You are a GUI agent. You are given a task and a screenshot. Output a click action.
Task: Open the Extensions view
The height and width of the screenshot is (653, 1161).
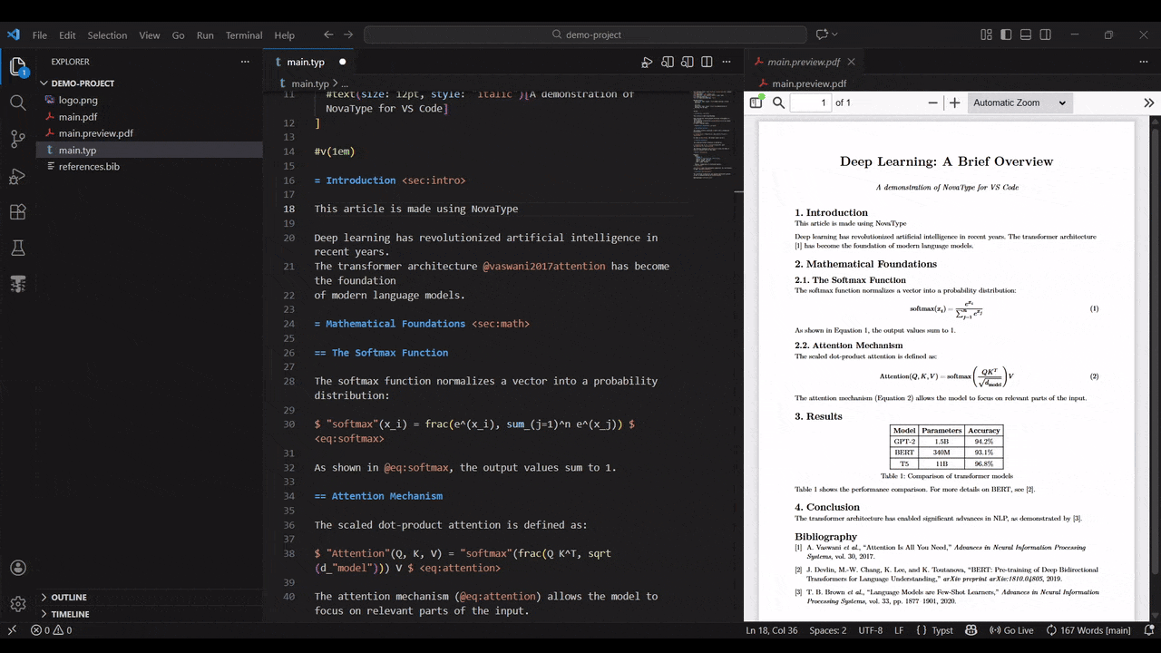pyautogui.click(x=18, y=211)
